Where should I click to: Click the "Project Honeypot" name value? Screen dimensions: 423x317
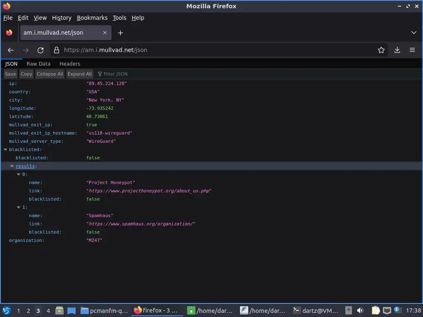pyautogui.click(x=110, y=183)
